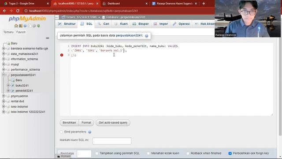Open the Terbaru list in sidebar
Viewport: 282px width, 159px height.
click(8, 32)
